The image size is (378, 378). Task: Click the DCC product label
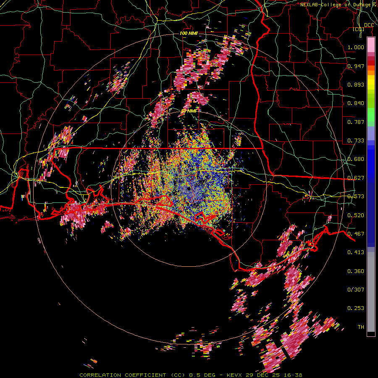click(x=369, y=25)
